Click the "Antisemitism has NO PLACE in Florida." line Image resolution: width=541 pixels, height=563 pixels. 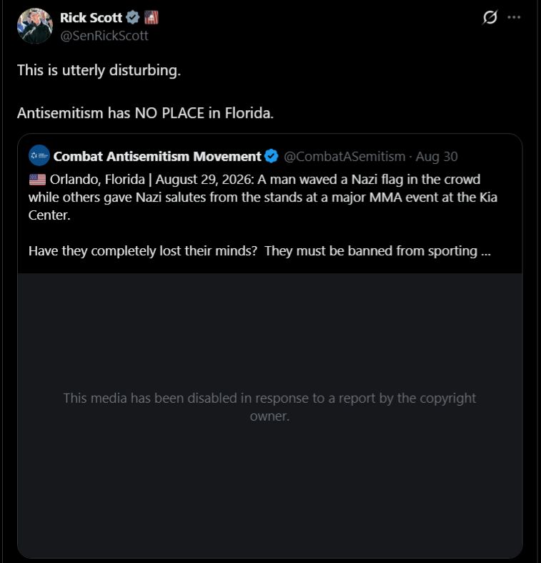pyautogui.click(x=145, y=113)
